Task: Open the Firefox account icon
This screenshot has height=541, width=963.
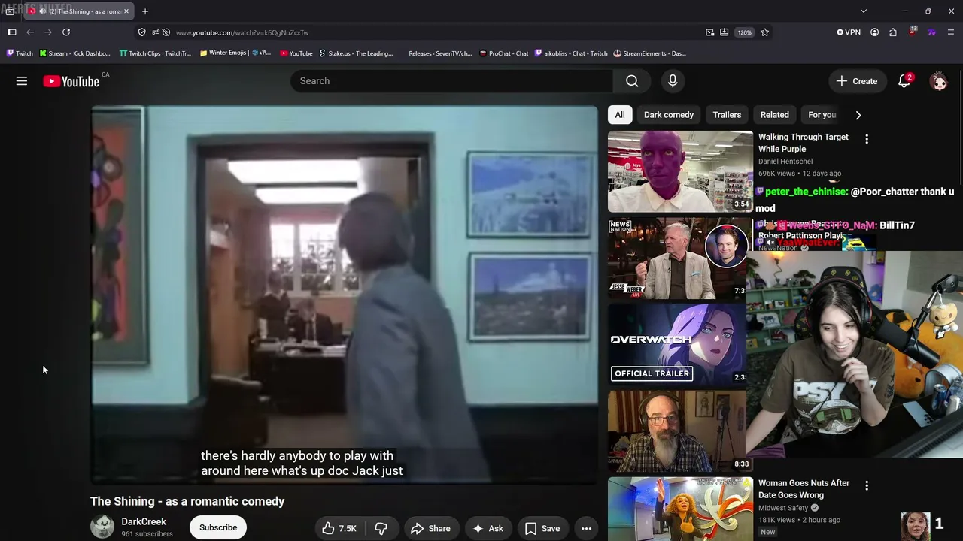Action: pyautogui.click(x=874, y=32)
